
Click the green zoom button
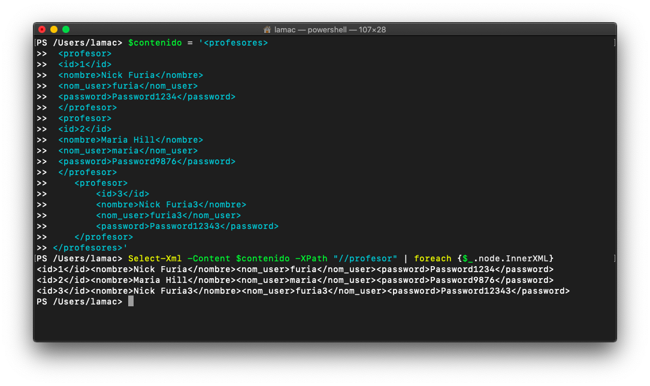tap(65, 29)
